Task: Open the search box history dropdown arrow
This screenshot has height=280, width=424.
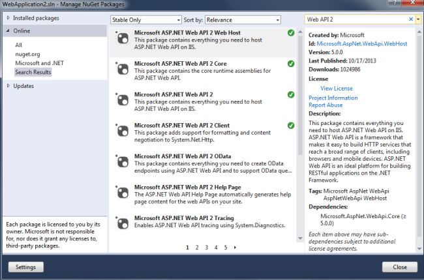Action: 418,19
